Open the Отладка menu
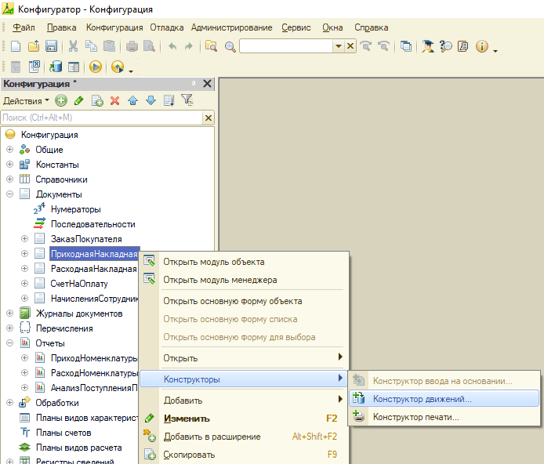The height and width of the screenshot is (464, 544). click(166, 27)
